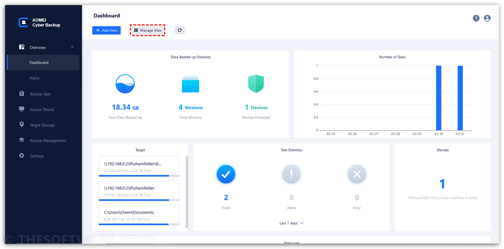Select the C:\Users\Owen\Documents target entry

139,215
